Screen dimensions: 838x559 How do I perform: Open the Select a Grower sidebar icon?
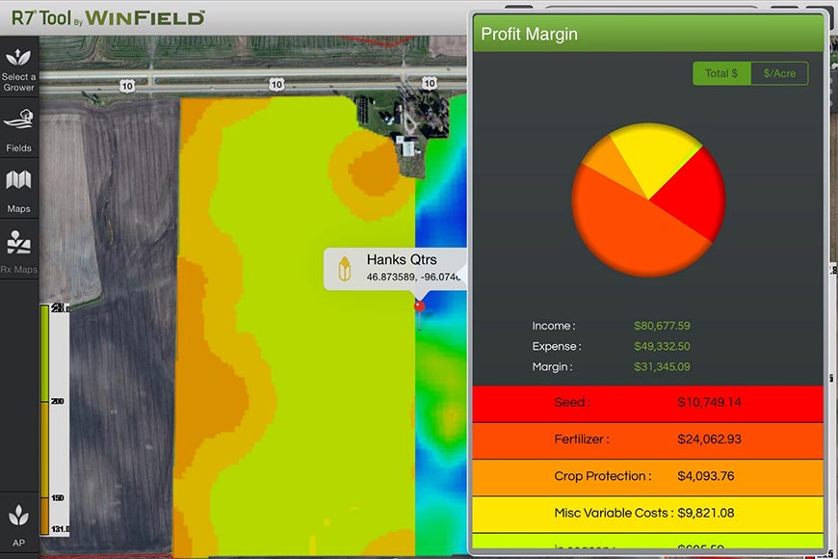(x=18, y=67)
